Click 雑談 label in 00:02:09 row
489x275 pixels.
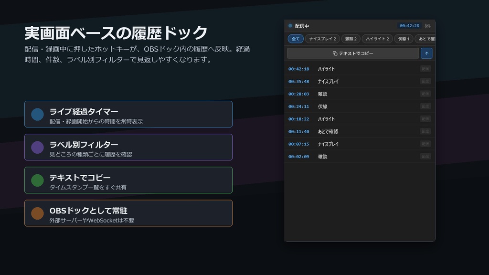click(322, 157)
